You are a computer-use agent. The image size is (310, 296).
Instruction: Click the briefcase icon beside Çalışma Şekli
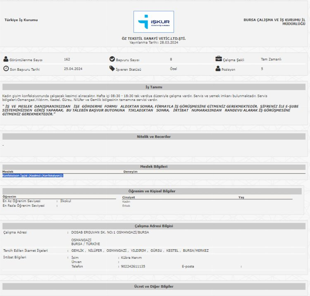tap(219, 59)
